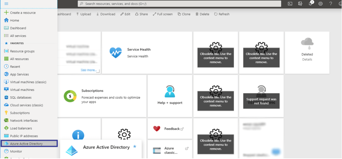The image size is (342, 159).
Task: Delete the dashboard
Action: (202, 14)
